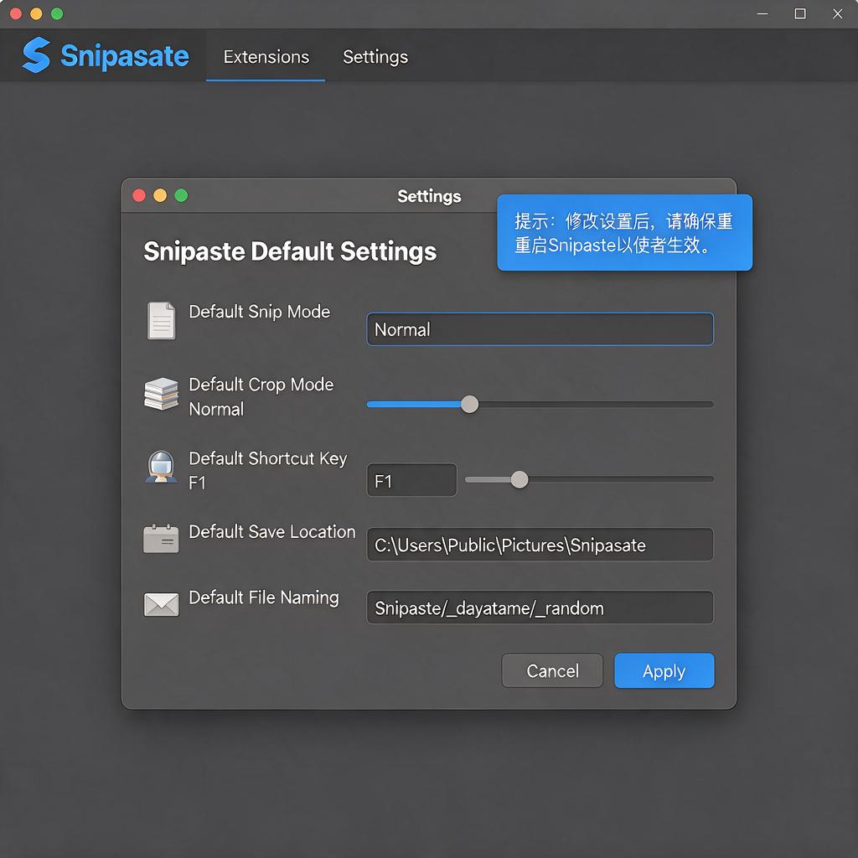Close the Settings dialog with red button

pyautogui.click(x=139, y=195)
